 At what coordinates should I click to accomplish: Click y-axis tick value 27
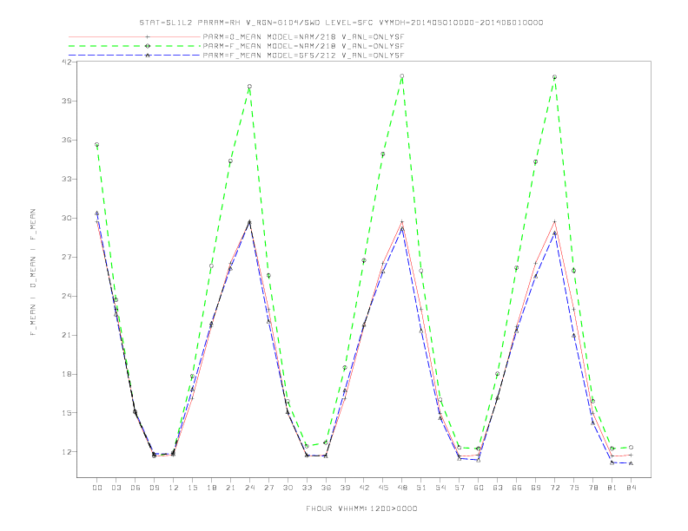(x=67, y=257)
